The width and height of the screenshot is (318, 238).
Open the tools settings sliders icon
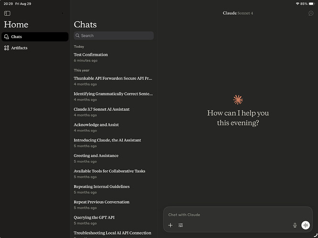(180, 225)
